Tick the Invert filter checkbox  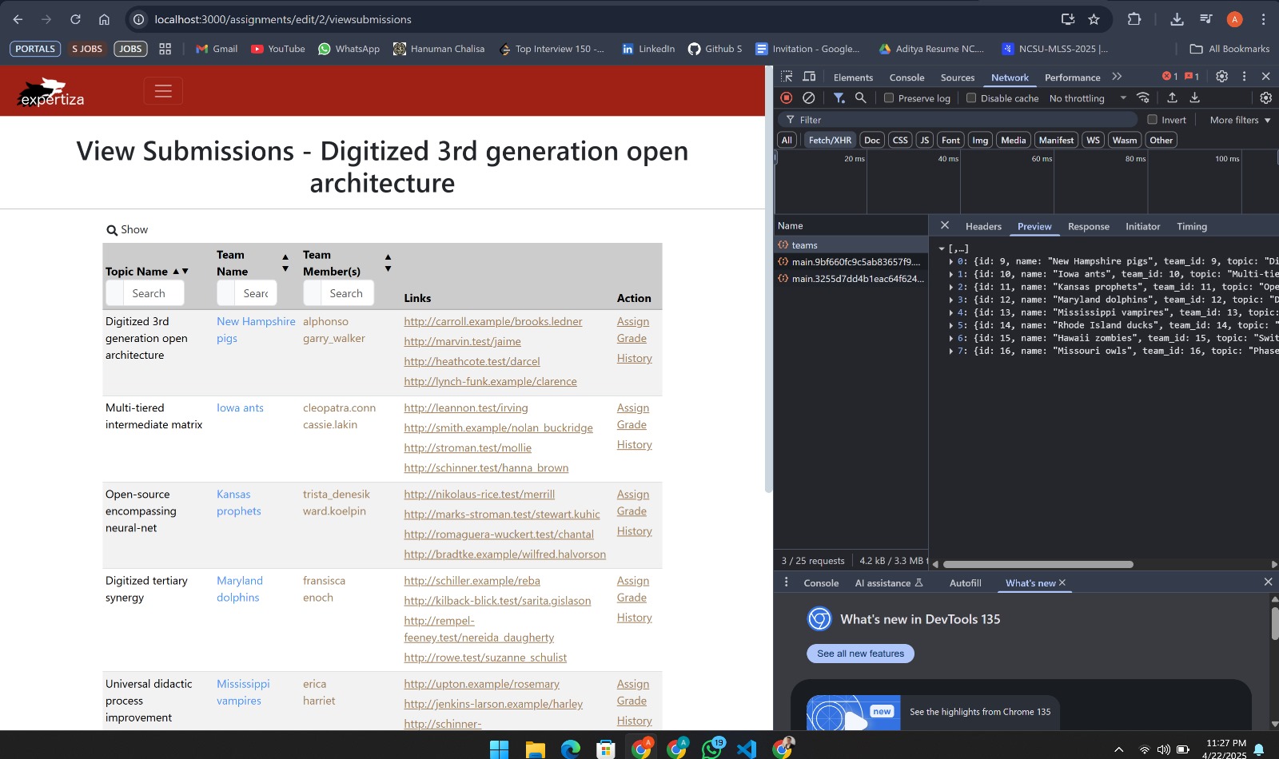(1152, 120)
